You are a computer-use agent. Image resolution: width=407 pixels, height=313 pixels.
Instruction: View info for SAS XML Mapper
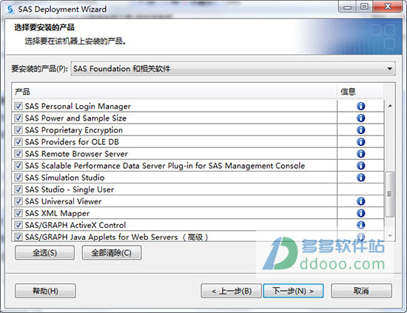pyautogui.click(x=361, y=213)
